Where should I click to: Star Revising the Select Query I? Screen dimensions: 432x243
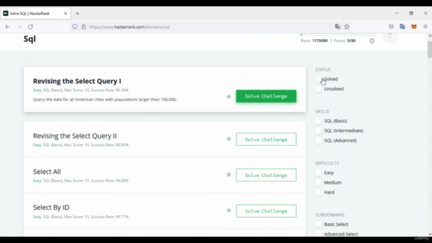[229, 97]
